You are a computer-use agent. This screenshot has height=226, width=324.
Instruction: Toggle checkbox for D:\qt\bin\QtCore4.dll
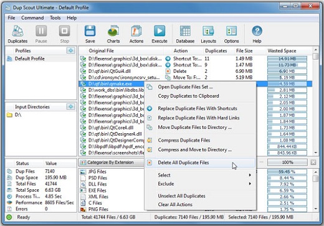[83, 128]
